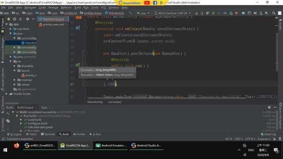Expand the values folder
This screenshot has height=159, width=283.
tap(15, 84)
